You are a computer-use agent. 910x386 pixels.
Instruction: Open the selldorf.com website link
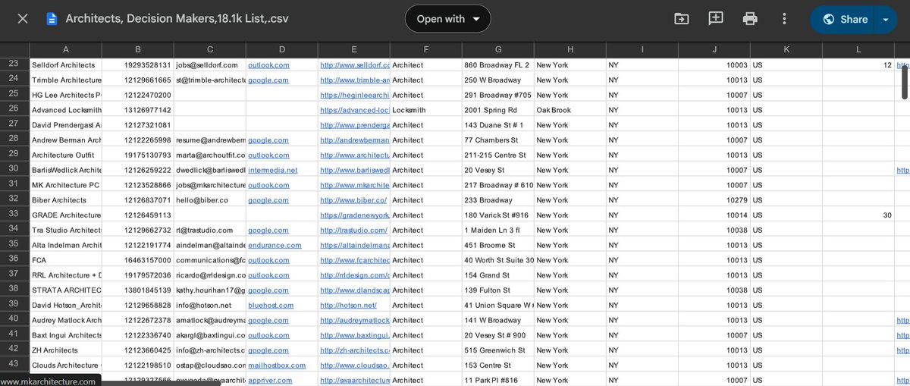point(354,65)
